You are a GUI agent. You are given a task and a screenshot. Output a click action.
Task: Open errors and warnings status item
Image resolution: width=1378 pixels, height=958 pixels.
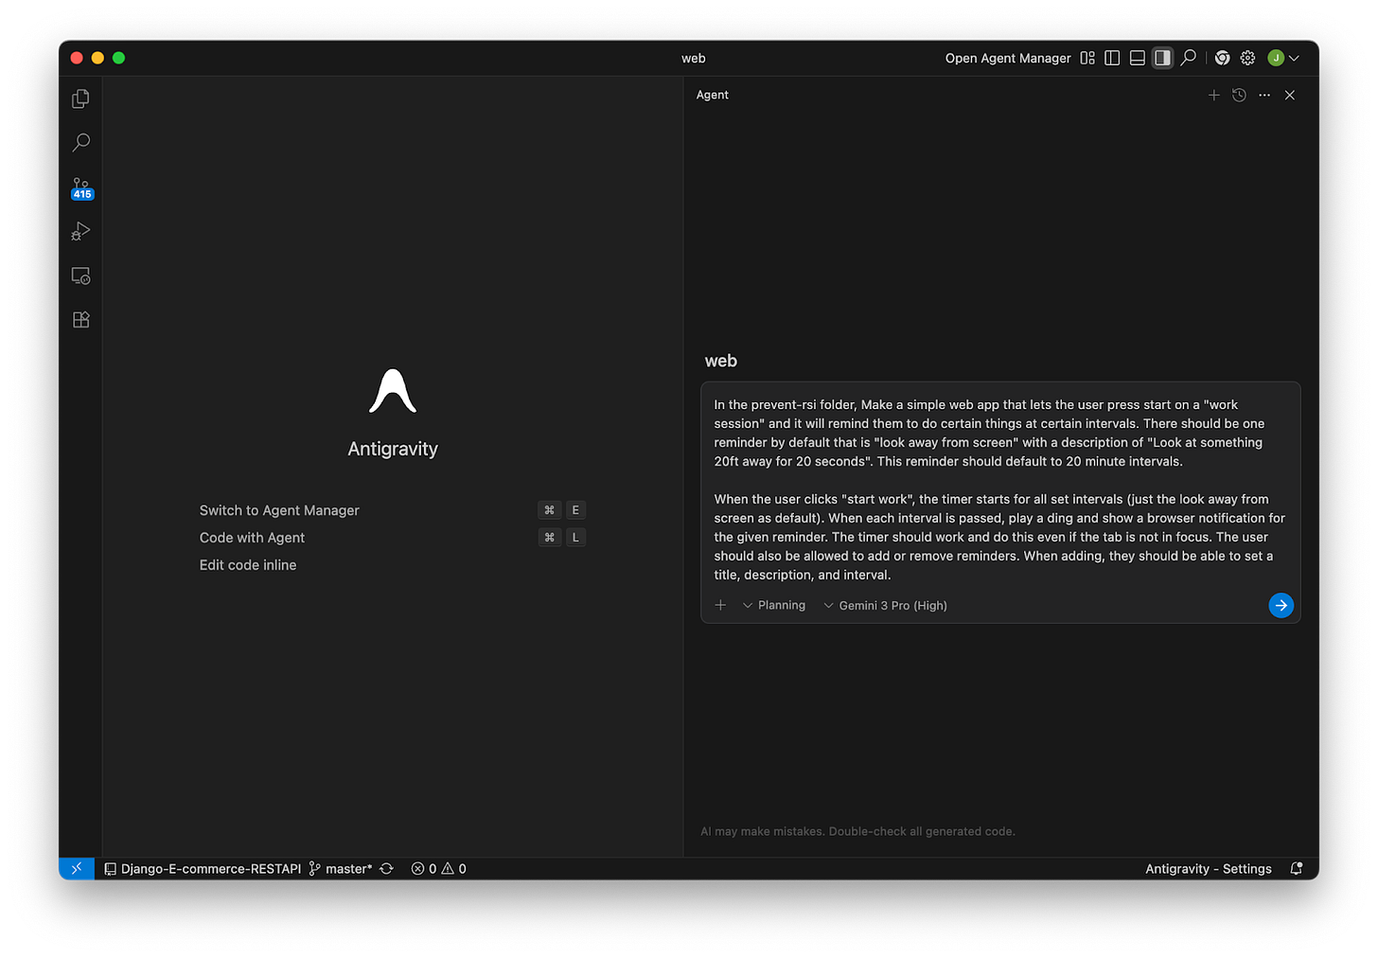coord(439,868)
